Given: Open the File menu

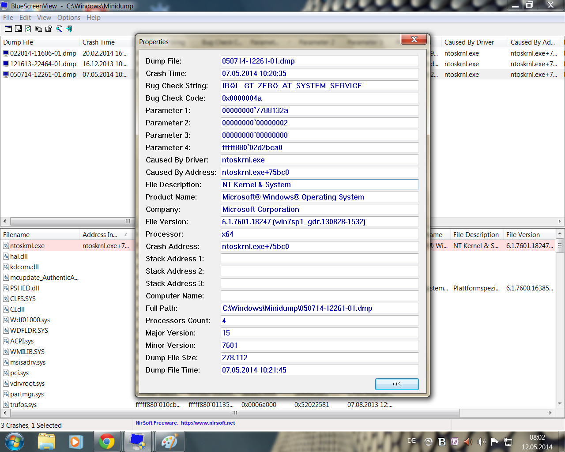Looking at the screenshot, I should click(8, 18).
